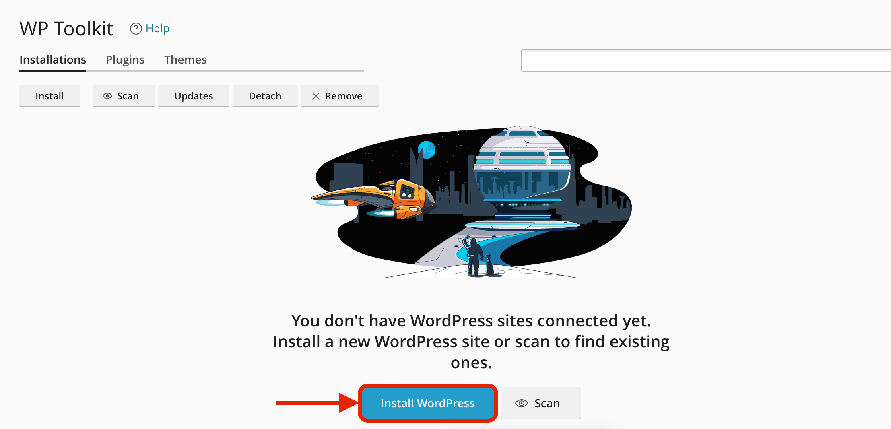Click the Help question mark icon
891x429 pixels.
[x=136, y=29]
